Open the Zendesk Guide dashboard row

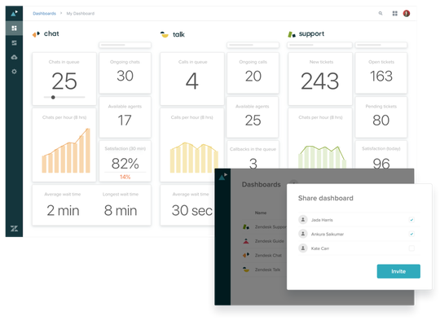point(264,241)
